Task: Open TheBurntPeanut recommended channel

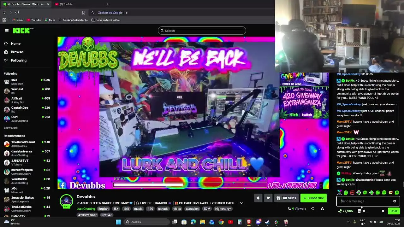Action: point(27,144)
